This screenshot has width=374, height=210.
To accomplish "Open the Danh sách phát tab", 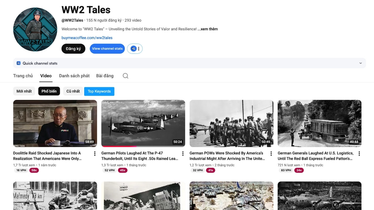I will tap(74, 76).
